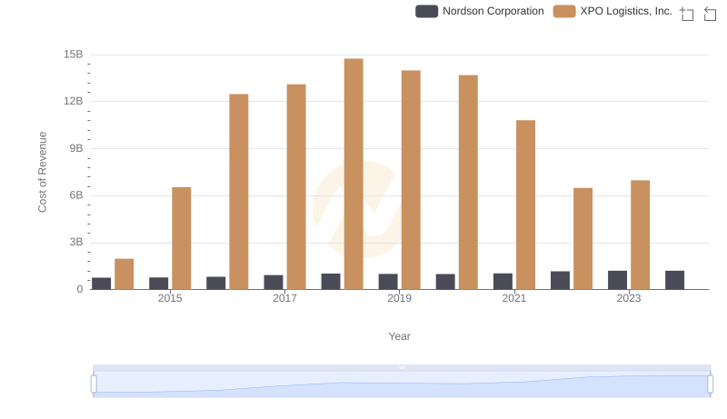The width and height of the screenshot is (727, 419).
Task: Click the 15B y-axis label
Action: (74, 55)
